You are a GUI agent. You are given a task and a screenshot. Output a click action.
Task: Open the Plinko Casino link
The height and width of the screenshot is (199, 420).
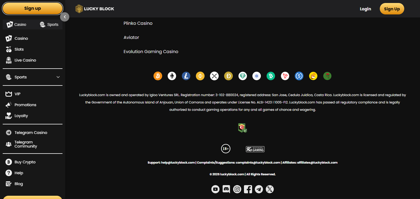point(138,23)
